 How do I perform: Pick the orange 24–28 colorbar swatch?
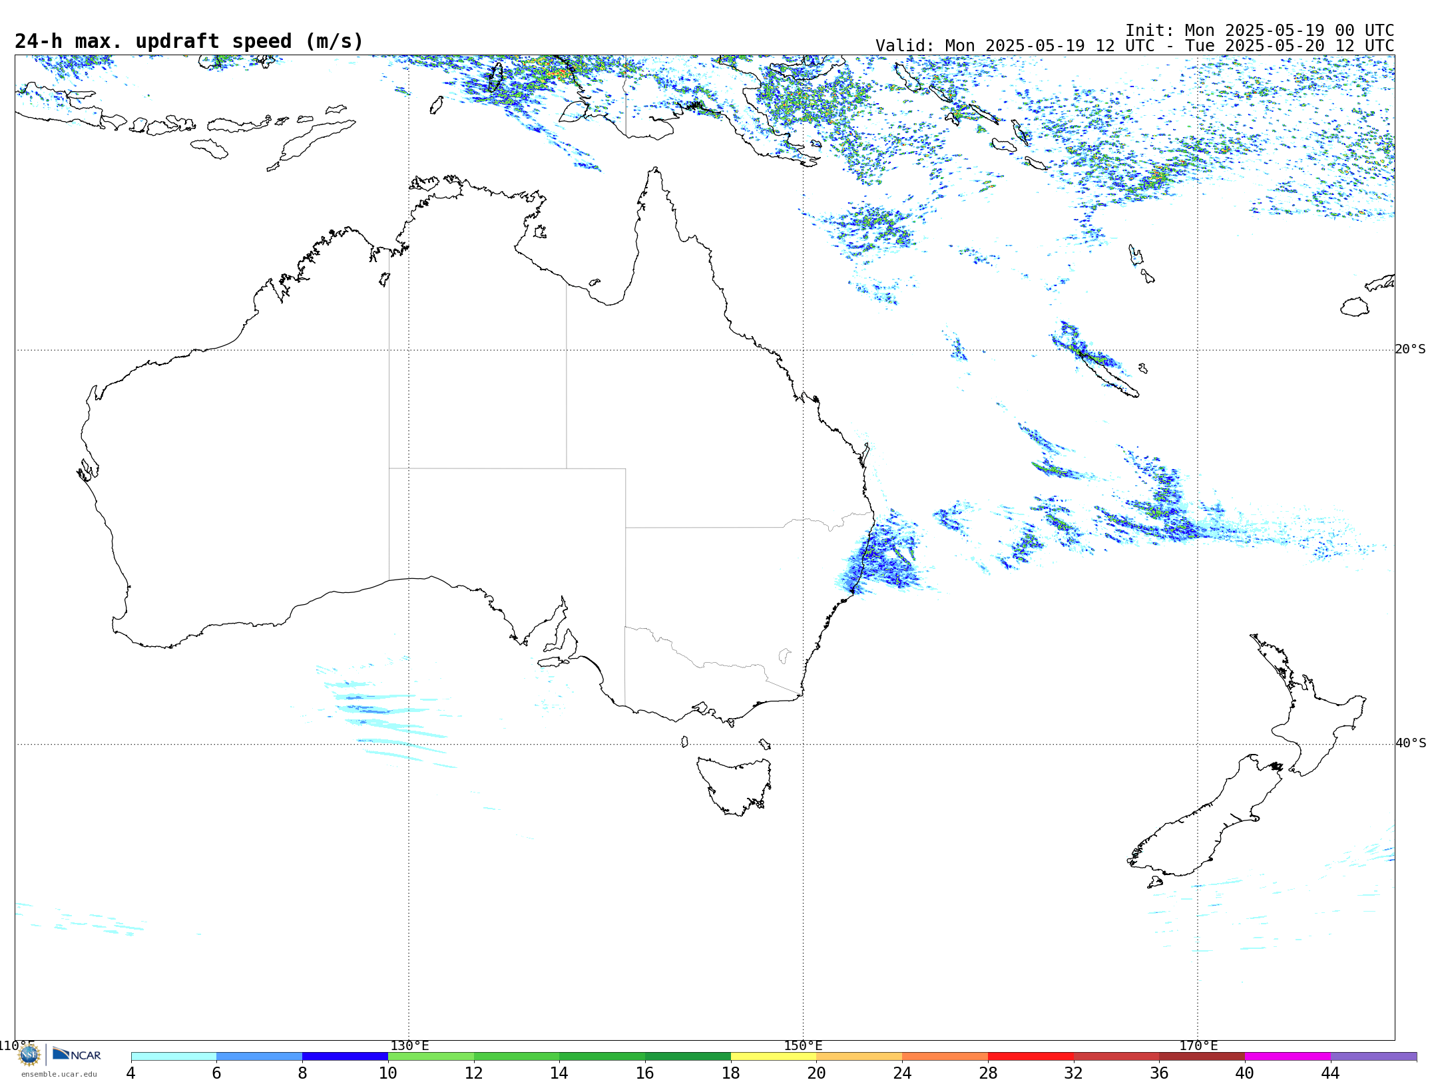click(x=945, y=1057)
